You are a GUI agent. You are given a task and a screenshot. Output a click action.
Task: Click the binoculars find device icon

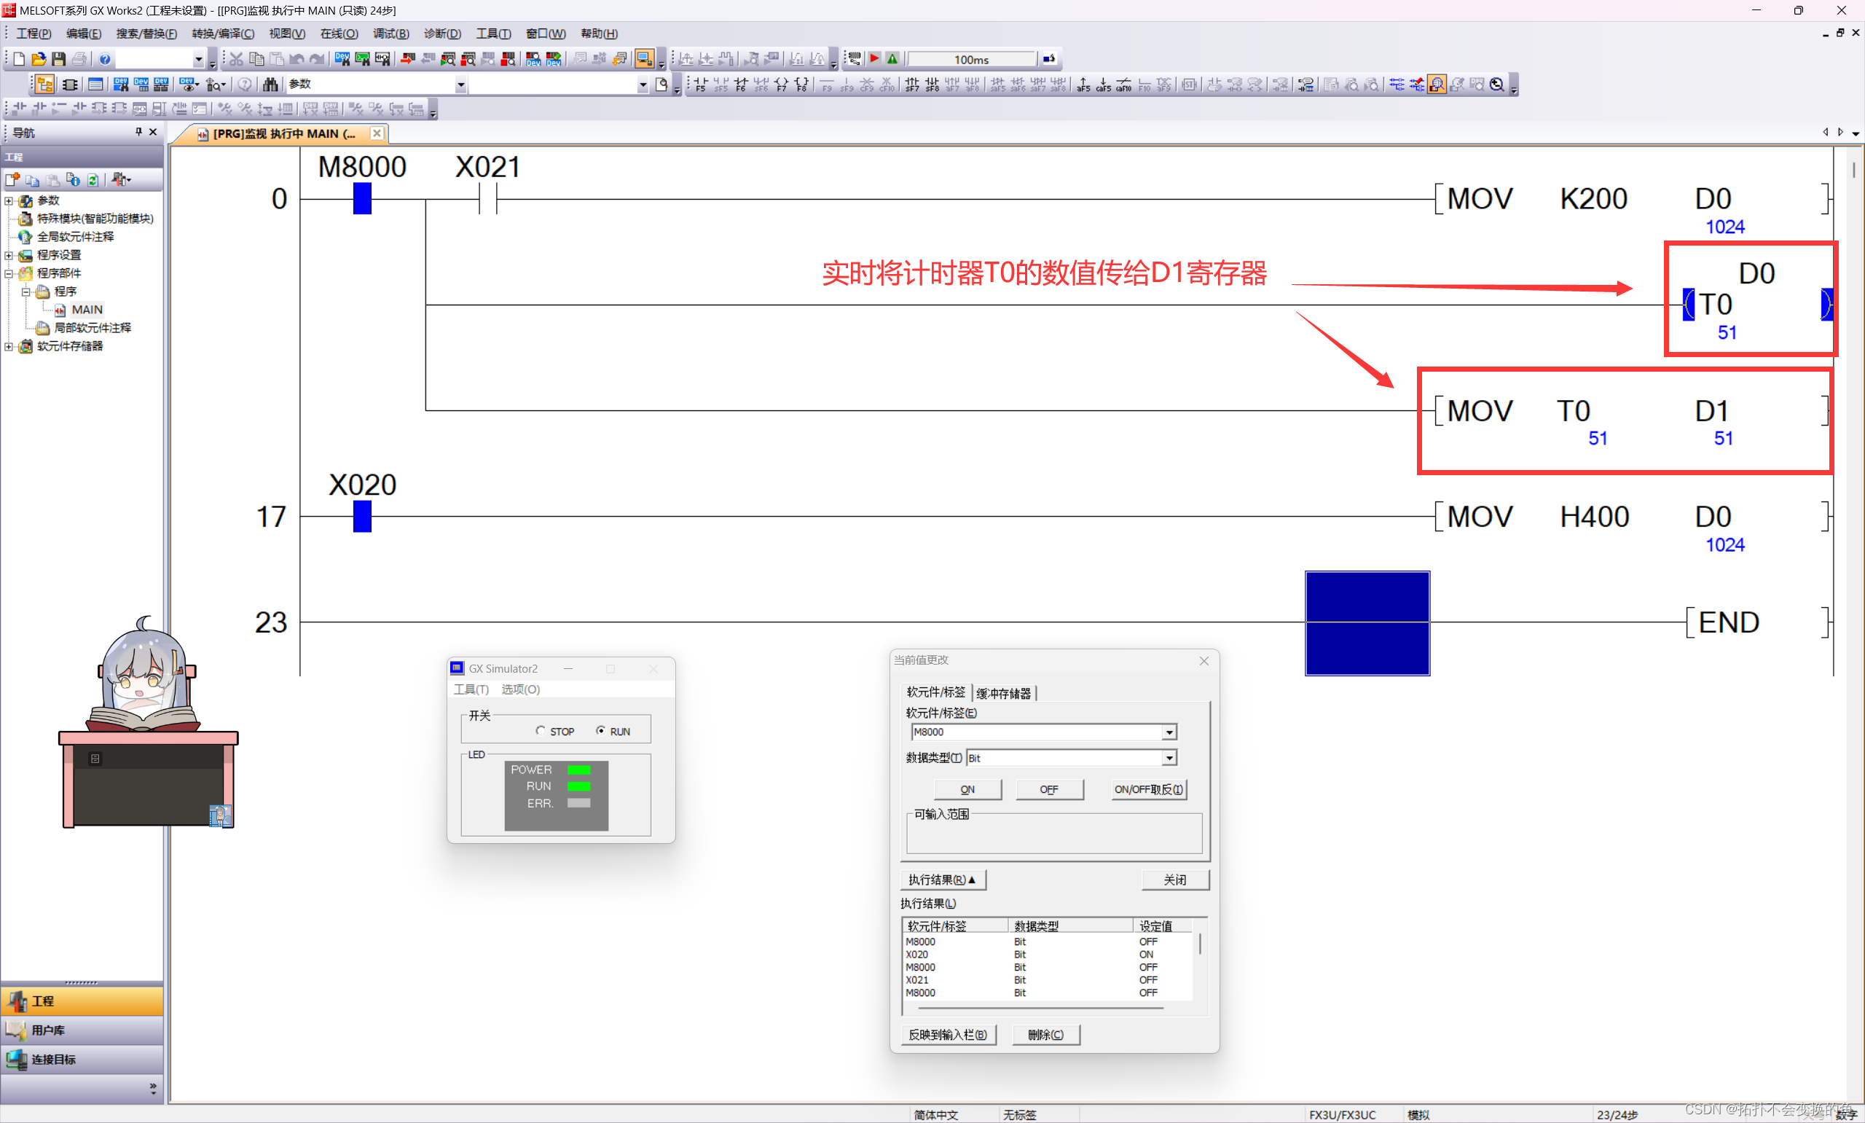pos(270,85)
